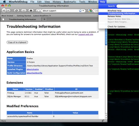Select Release Notes in Help menu
The image size is (139, 126).
coord(119,16)
